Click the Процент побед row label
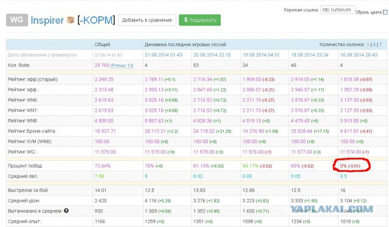 (x=25, y=166)
